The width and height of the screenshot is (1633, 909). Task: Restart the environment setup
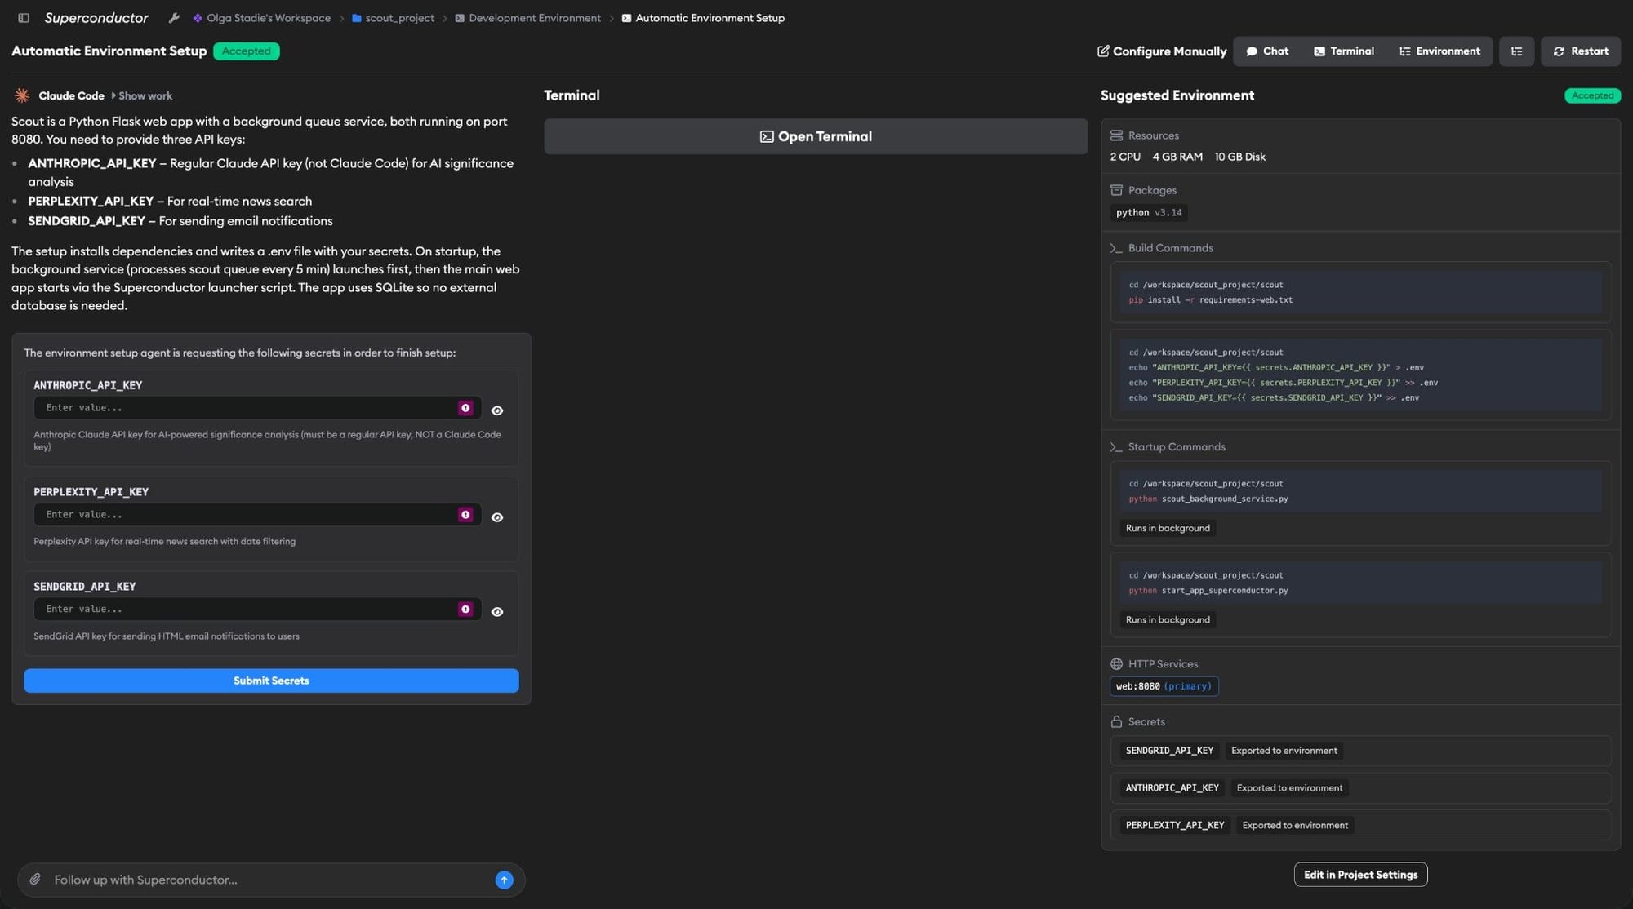(1581, 51)
